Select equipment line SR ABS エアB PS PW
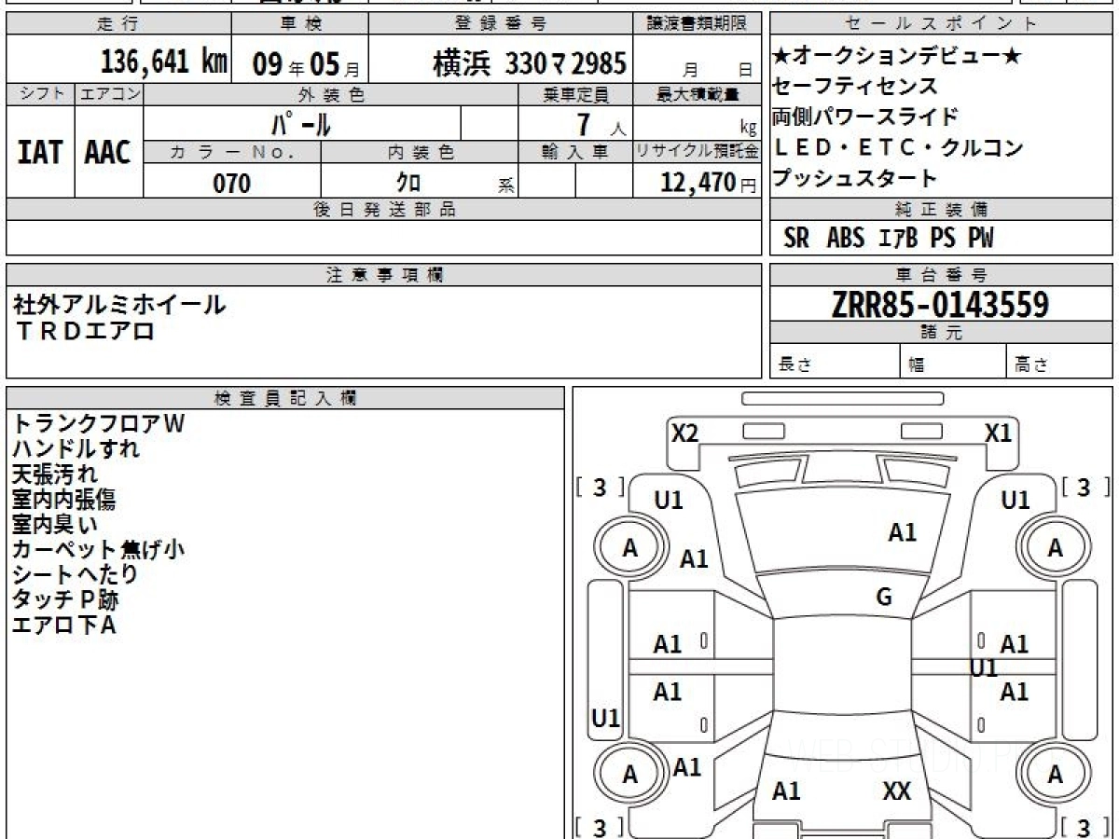1119x839 pixels. [889, 239]
